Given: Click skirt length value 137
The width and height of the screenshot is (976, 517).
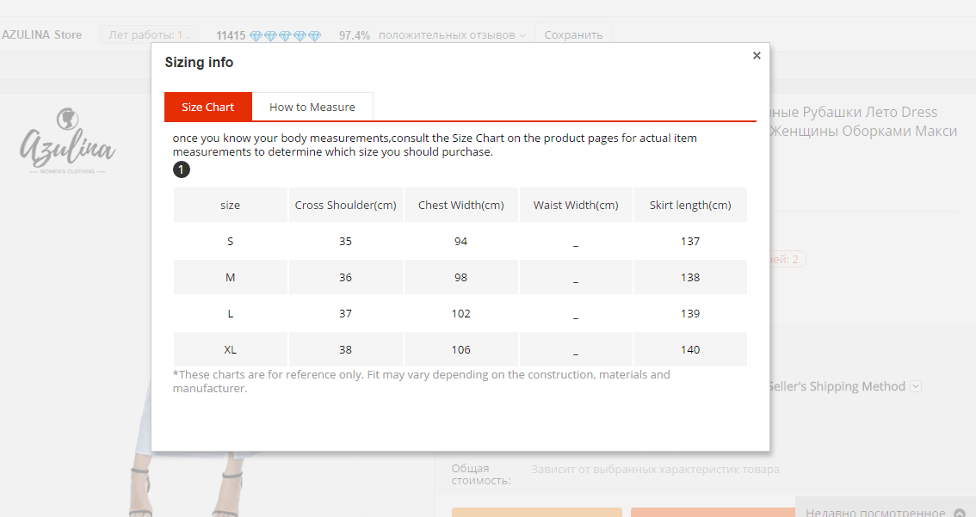Looking at the screenshot, I should click(x=690, y=241).
